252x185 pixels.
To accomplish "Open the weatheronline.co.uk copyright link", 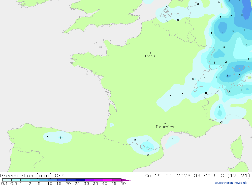I will click(x=231, y=183).
